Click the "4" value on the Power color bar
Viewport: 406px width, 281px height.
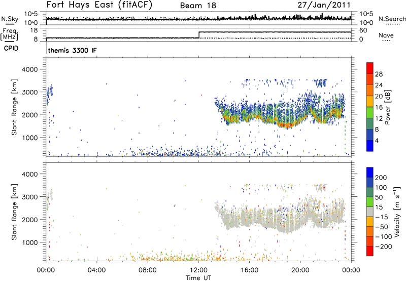(377, 140)
